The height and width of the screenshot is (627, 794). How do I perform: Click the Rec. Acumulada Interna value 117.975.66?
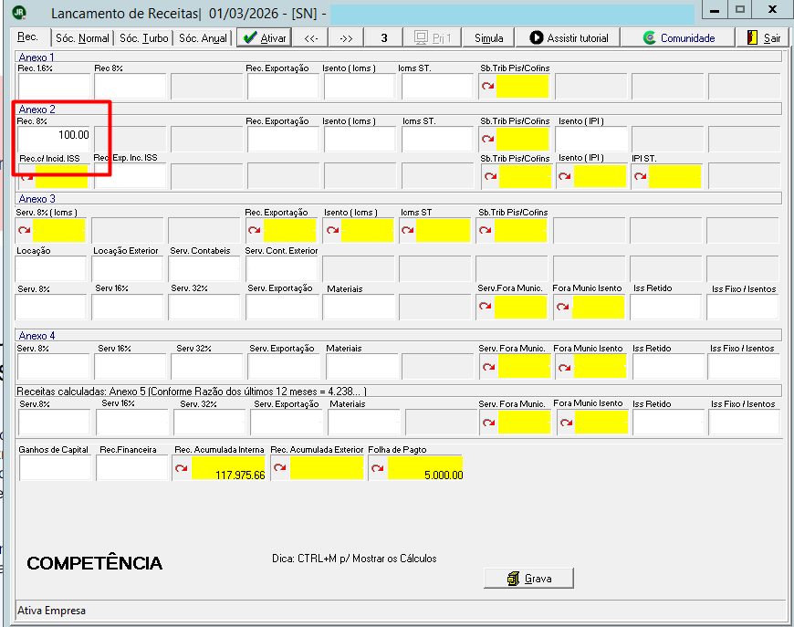coord(240,475)
